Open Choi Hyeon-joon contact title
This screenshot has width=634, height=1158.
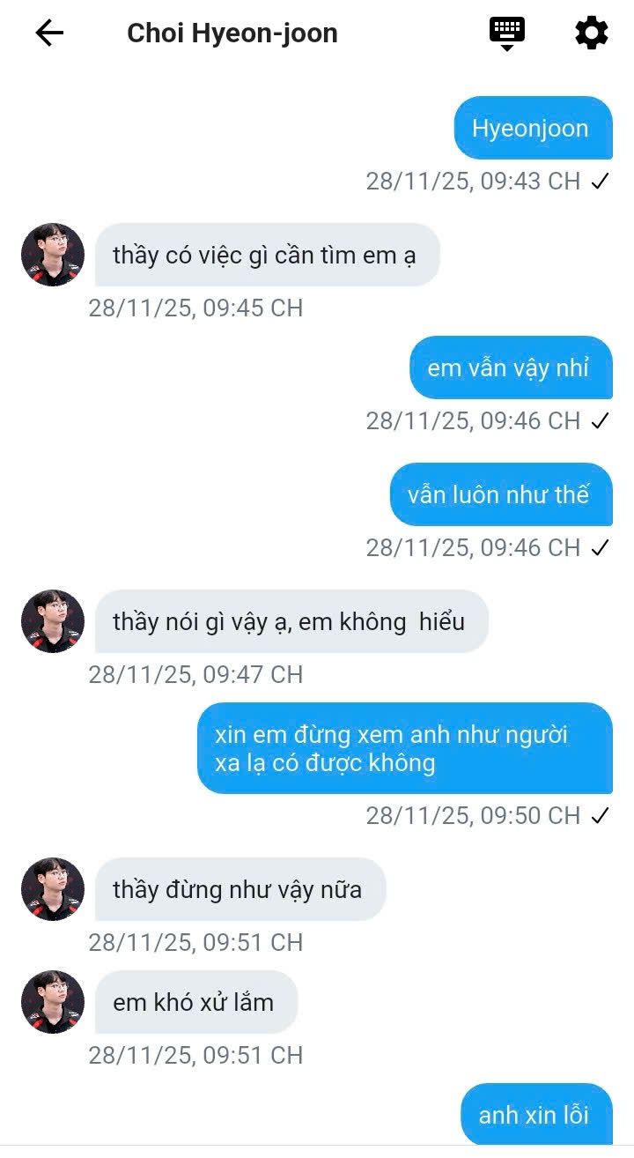coord(232,33)
